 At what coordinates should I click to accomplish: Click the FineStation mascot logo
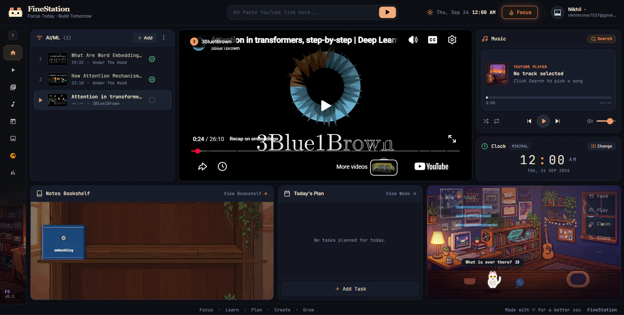[x=15, y=12]
